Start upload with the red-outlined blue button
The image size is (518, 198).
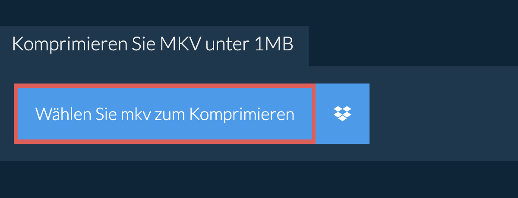(165, 114)
